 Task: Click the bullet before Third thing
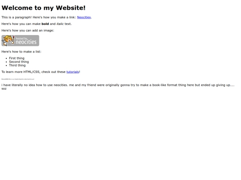(x=6, y=65)
